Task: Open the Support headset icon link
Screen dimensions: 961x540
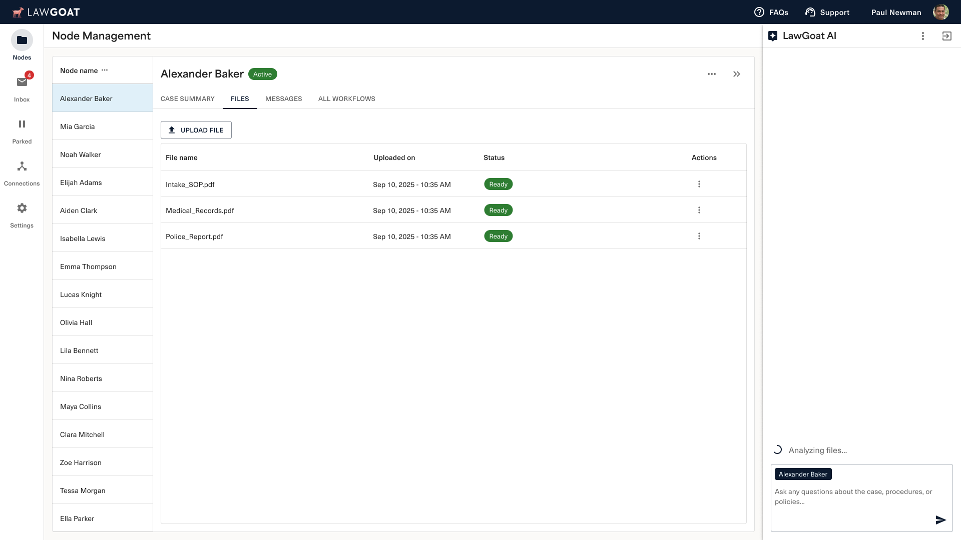Action: pyautogui.click(x=810, y=12)
